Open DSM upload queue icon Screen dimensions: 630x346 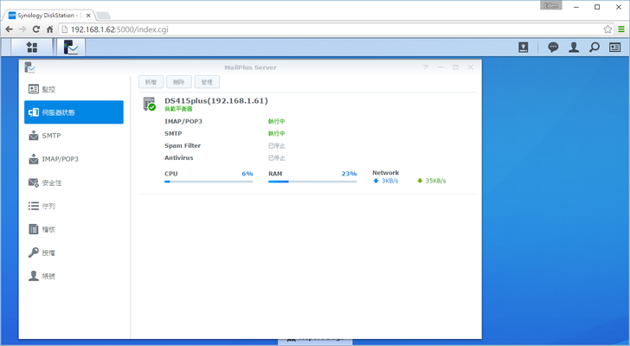pyautogui.click(x=524, y=48)
